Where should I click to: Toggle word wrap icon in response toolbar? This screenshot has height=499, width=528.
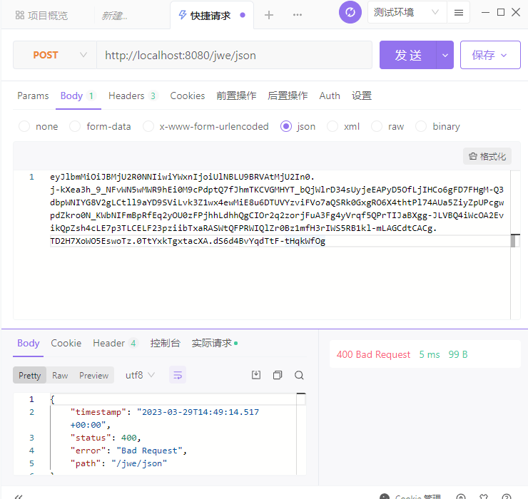tap(178, 375)
